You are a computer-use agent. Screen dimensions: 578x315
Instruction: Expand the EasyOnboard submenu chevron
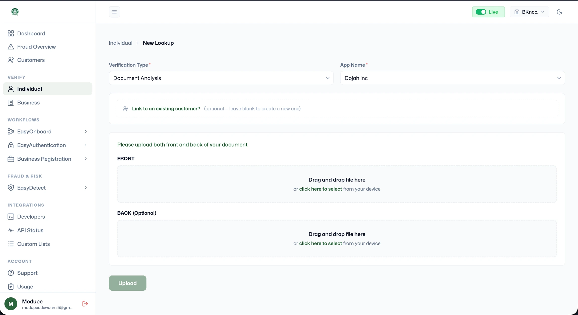(x=86, y=132)
